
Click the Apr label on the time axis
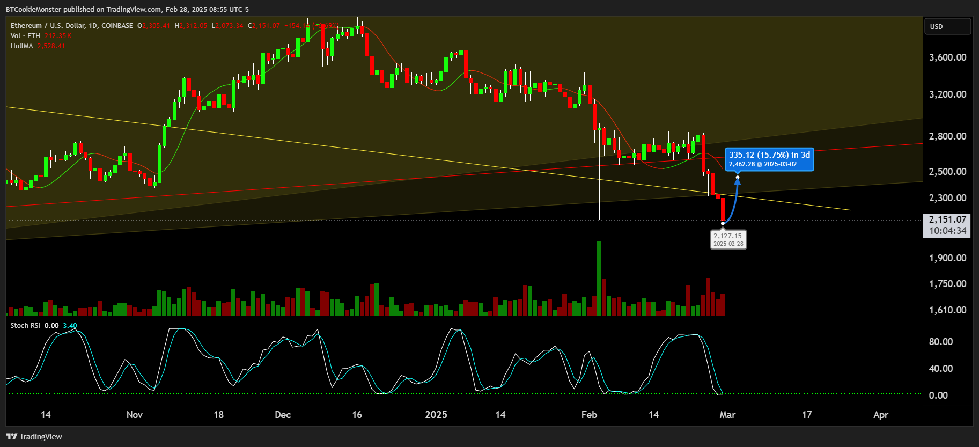(881, 415)
